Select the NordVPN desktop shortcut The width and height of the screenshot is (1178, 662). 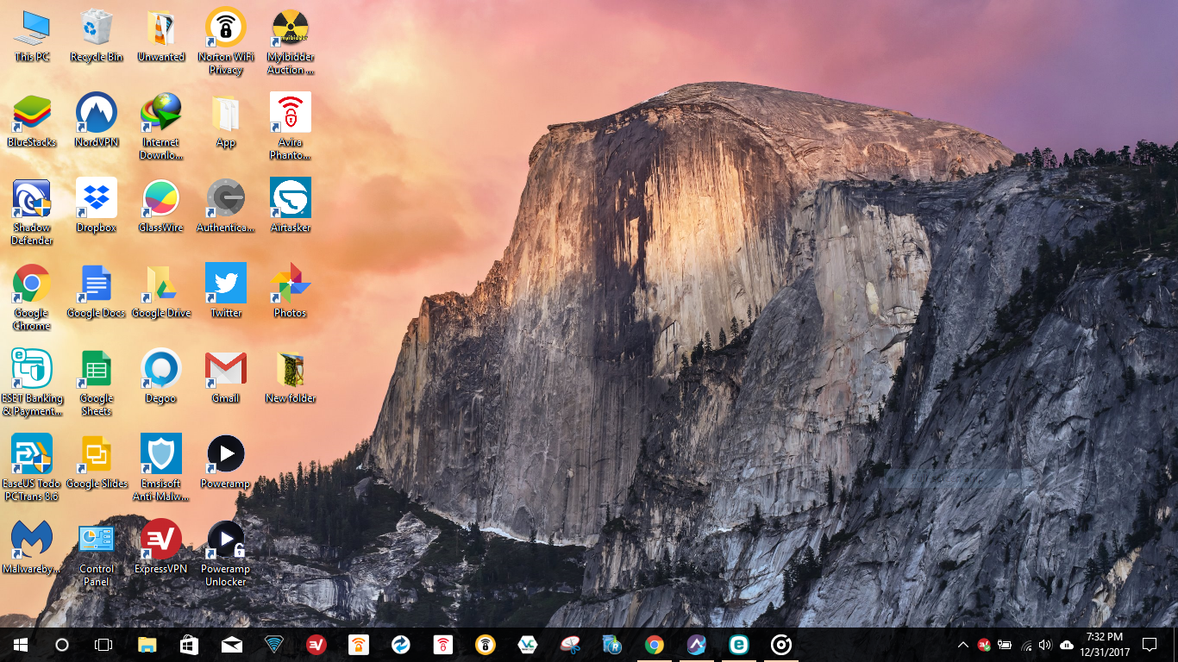click(x=97, y=121)
